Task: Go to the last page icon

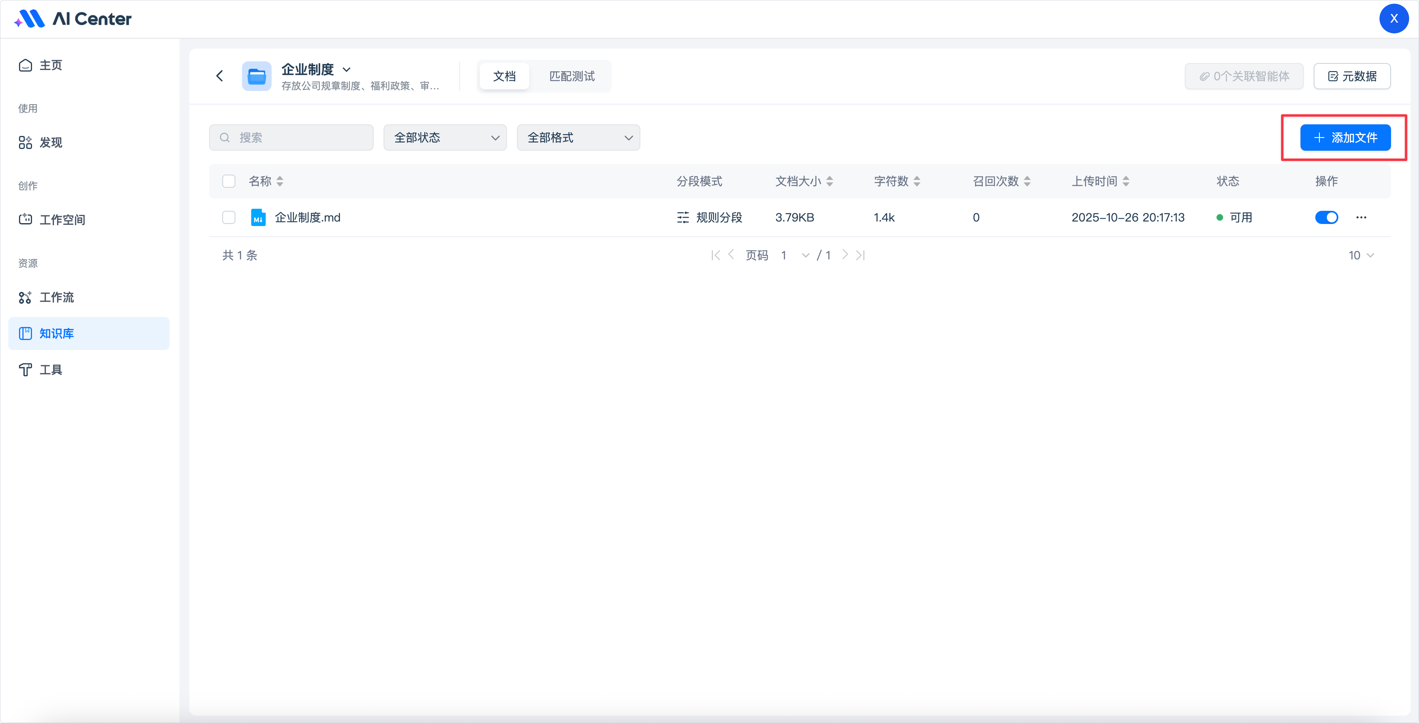Action: pyautogui.click(x=861, y=255)
